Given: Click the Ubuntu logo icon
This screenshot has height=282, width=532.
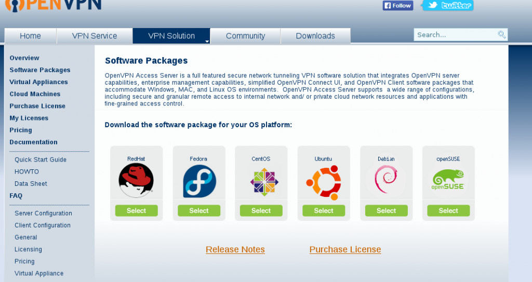Looking at the screenshot, I should [x=324, y=182].
